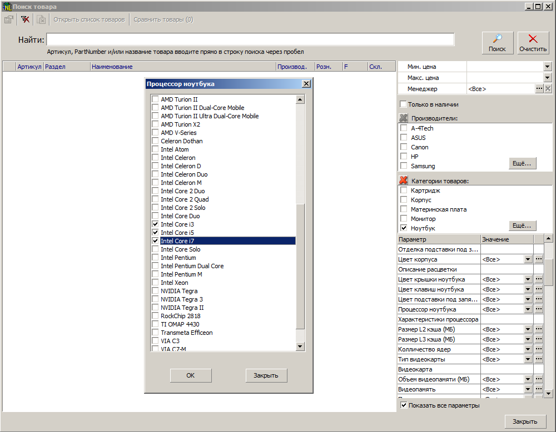Image resolution: width=556 pixels, height=432 pixels.
Task: Check the Intel Atom checkbox
Action: [155, 149]
